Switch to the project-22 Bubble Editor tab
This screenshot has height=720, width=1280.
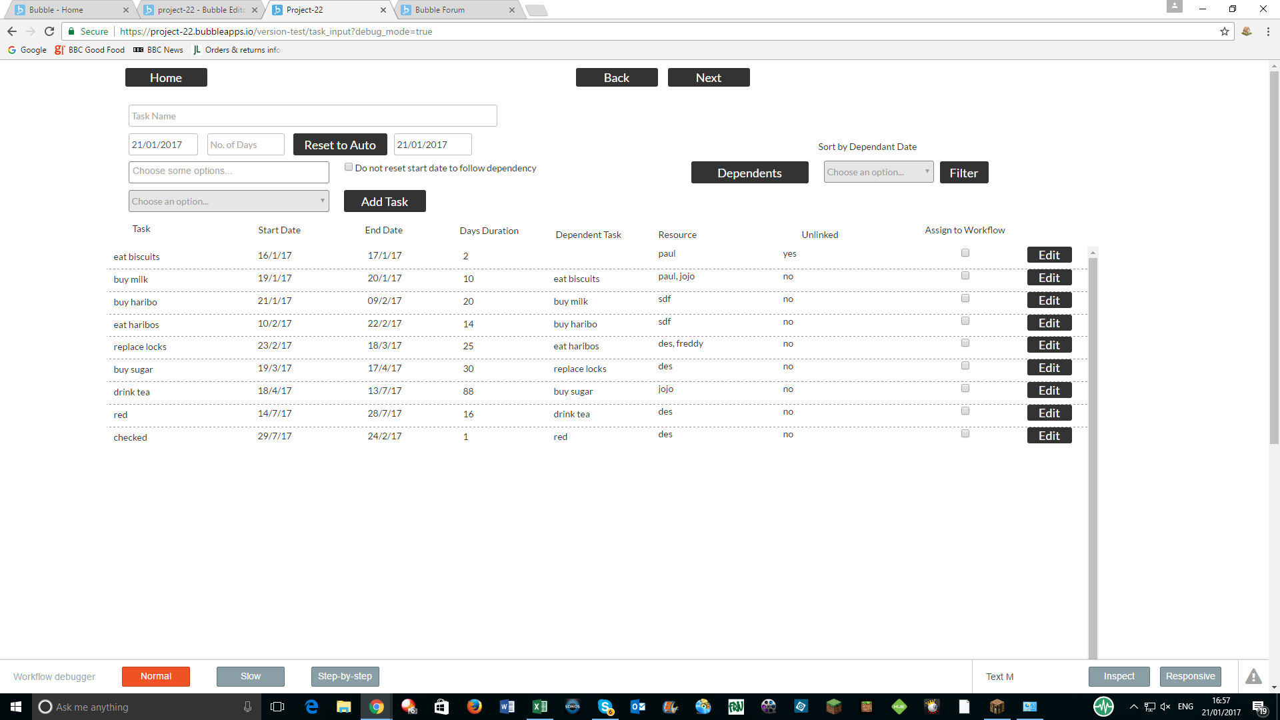201,10
